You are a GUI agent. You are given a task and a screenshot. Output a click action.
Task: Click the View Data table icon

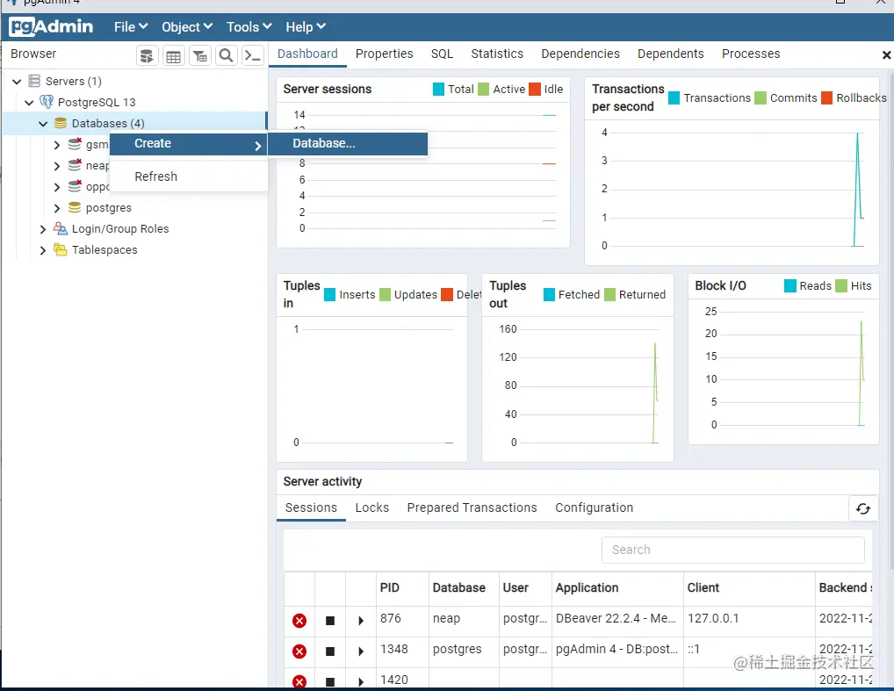point(173,56)
